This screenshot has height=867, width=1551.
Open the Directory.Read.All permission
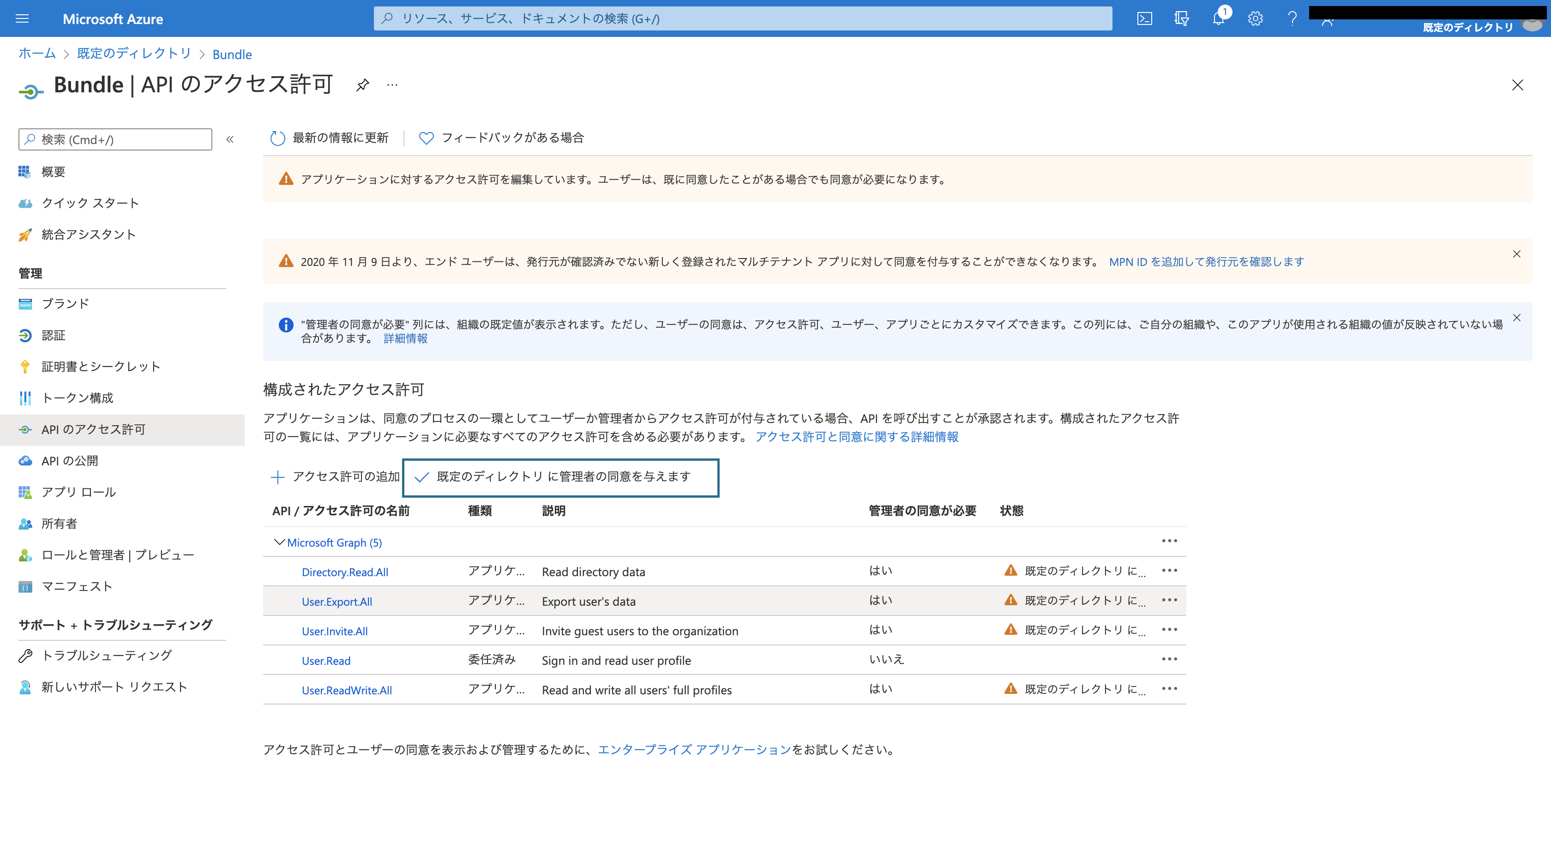345,572
